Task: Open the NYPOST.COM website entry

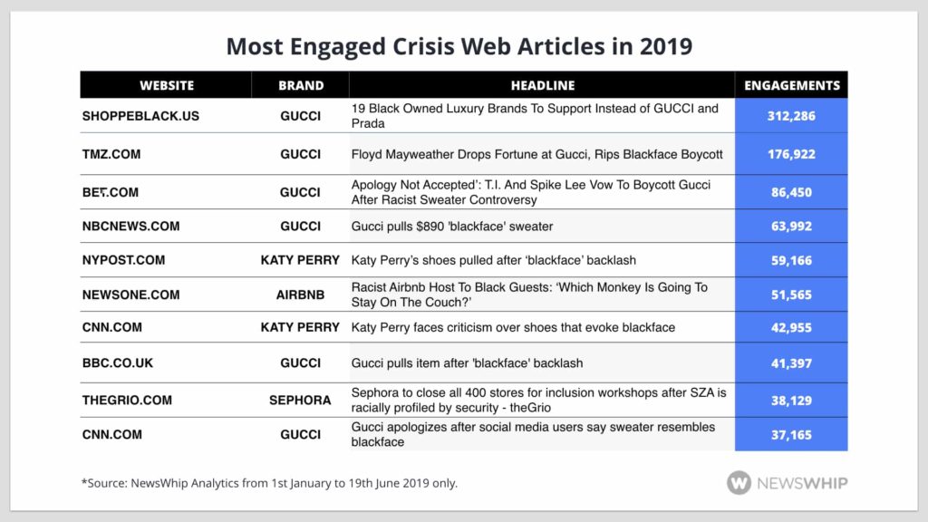Action: 123,260
